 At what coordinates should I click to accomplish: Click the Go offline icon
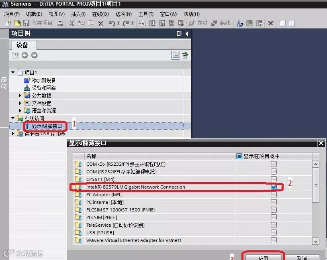(x=214, y=23)
